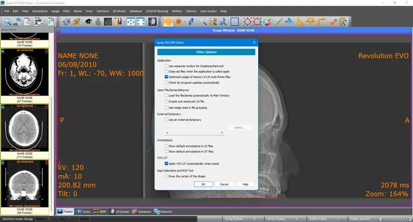Enable Use an external dictionary checkbox
The image size is (413, 222).
(x=166, y=120)
